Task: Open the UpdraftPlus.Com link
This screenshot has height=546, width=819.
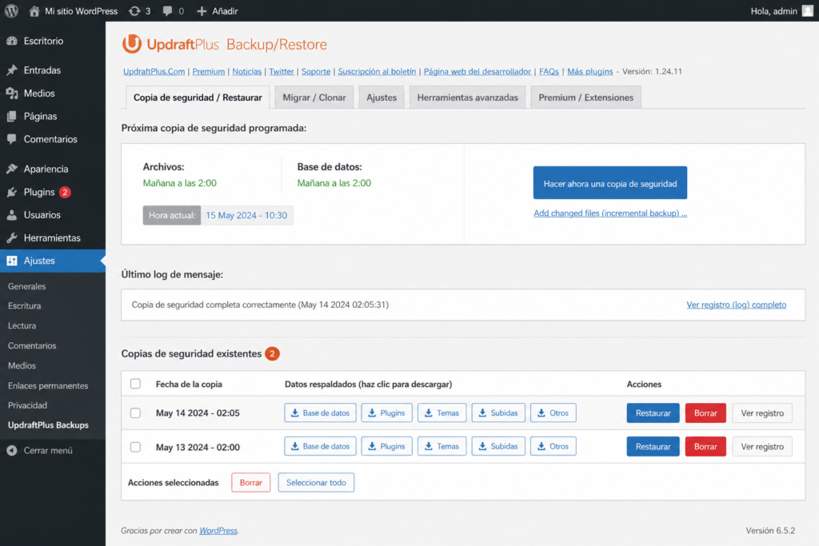Action: pyautogui.click(x=154, y=71)
